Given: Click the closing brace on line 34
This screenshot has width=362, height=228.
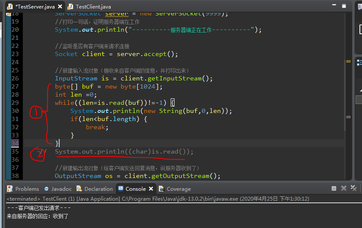Looking at the screenshot, I should [x=57, y=143].
